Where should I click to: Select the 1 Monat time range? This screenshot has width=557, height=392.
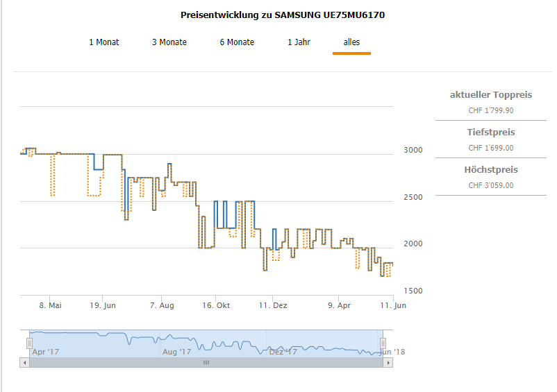click(x=103, y=42)
